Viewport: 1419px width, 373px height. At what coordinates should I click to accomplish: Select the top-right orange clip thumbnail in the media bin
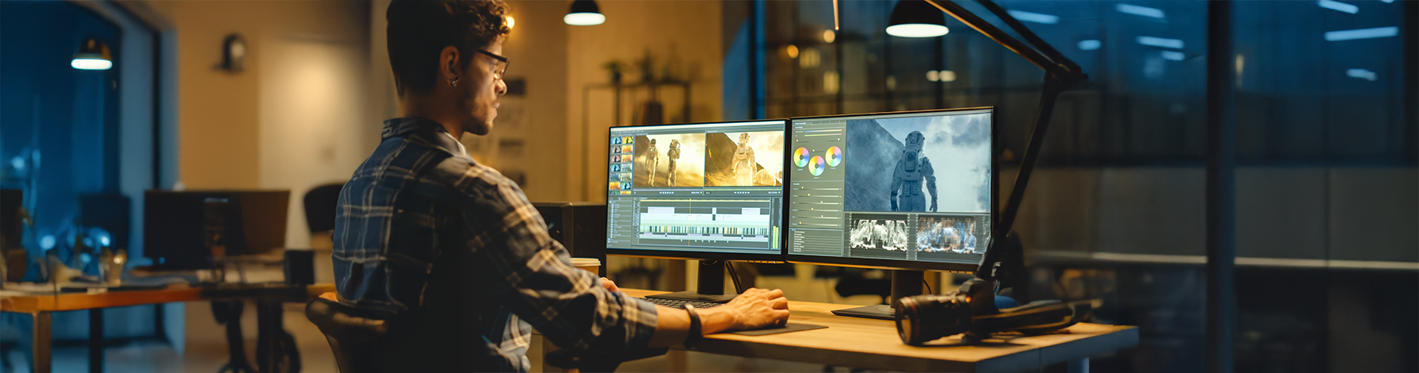627,140
